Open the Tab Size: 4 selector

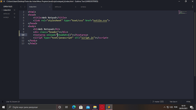pos(173,102)
